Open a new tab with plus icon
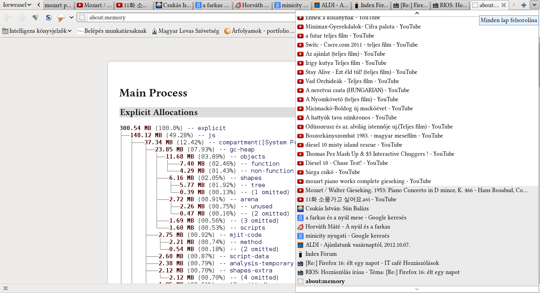This screenshot has width=540, height=293. point(524,5)
